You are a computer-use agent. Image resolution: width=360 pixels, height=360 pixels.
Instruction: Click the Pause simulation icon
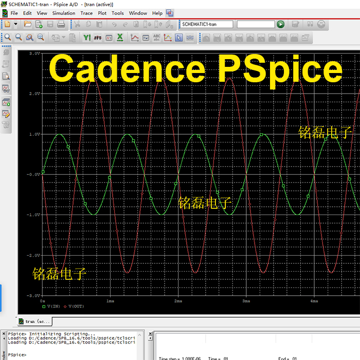pos(310,24)
